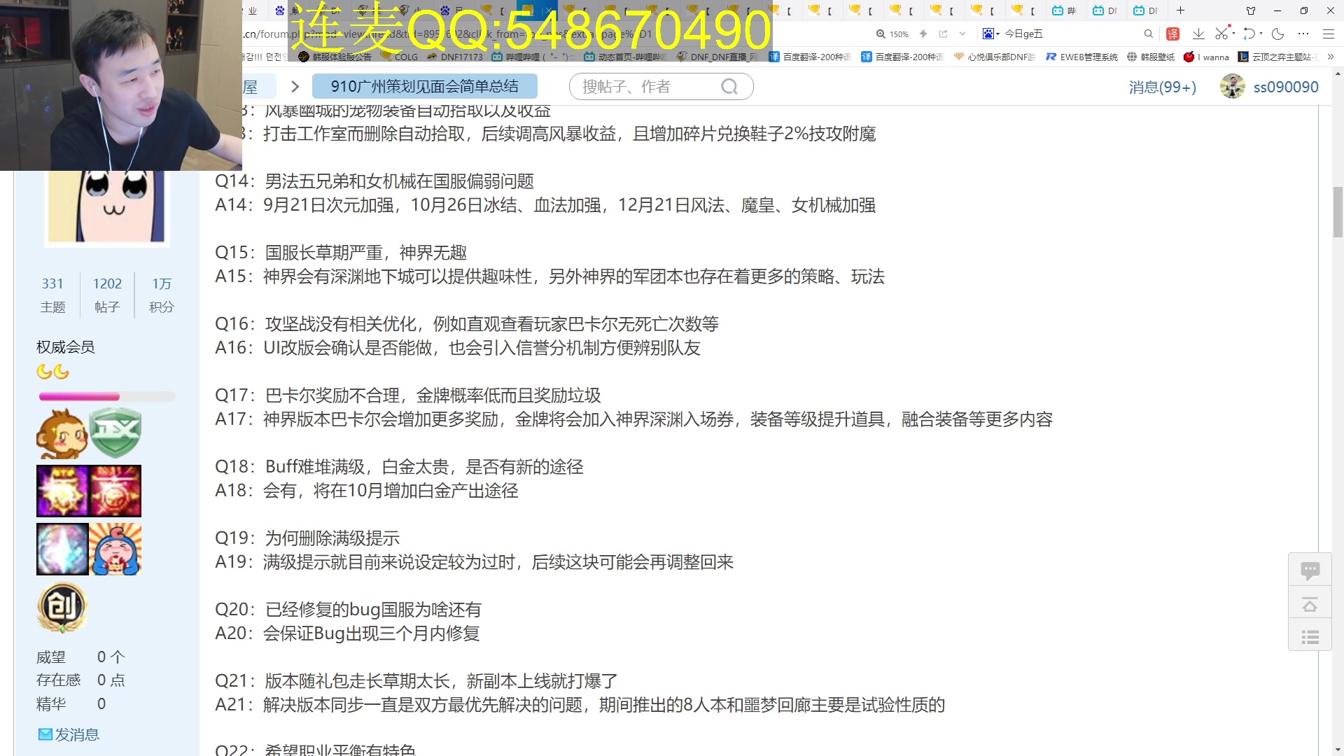
Task: Open the browser hamburger menu
Action: click(x=1329, y=33)
